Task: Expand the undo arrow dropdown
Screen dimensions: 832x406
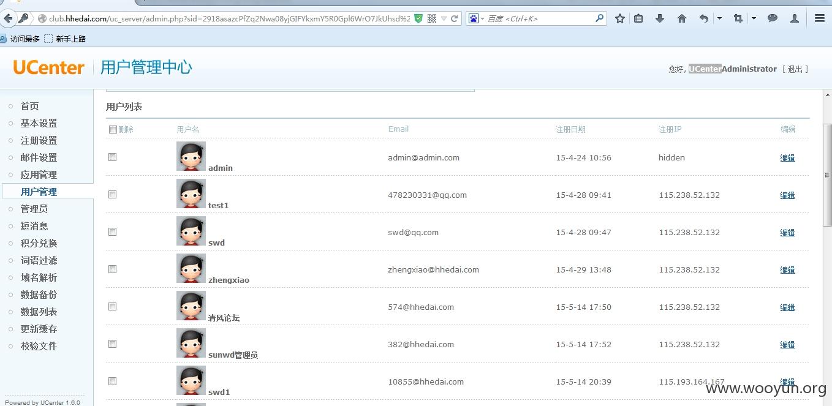Action: (719, 18)
